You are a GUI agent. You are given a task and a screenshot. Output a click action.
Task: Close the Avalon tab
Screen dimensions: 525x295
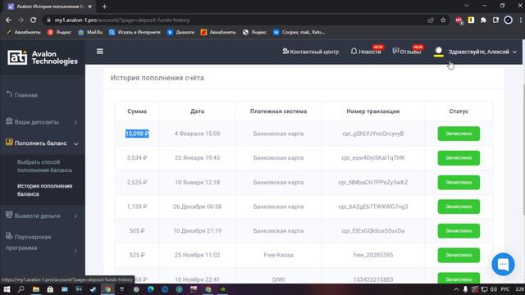89,7
